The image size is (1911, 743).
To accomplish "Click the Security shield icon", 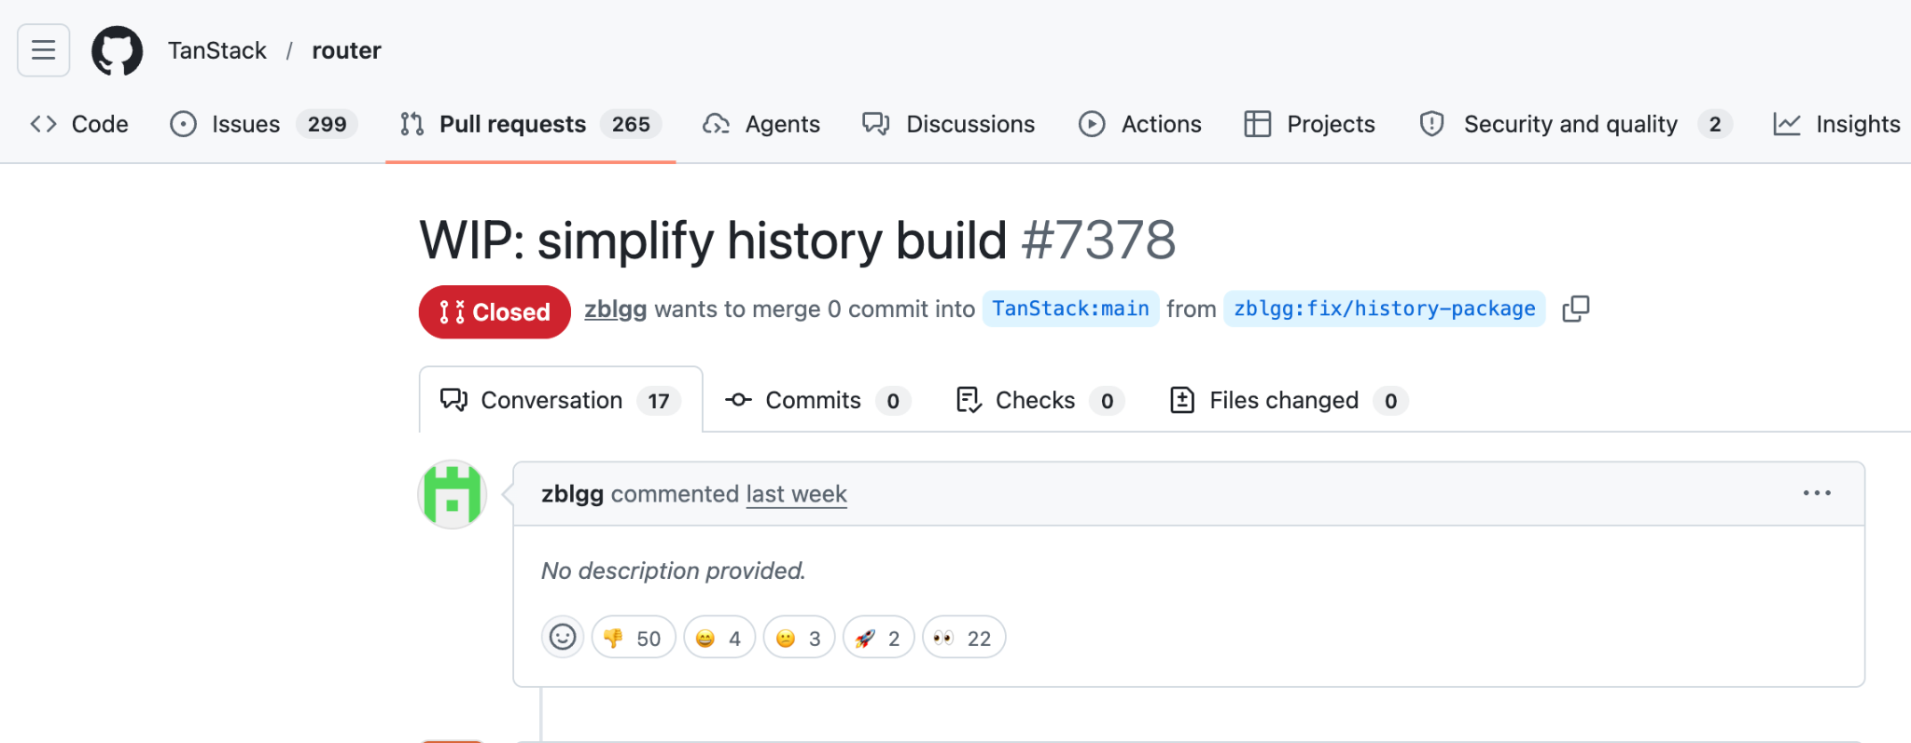I will [1432, 124].
